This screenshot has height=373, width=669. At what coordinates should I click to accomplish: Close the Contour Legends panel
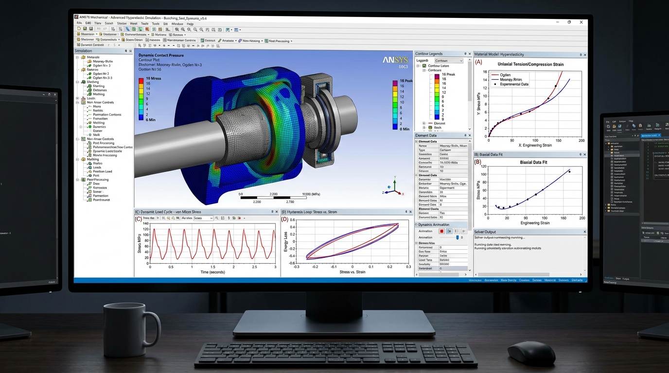tap(470, 54)
